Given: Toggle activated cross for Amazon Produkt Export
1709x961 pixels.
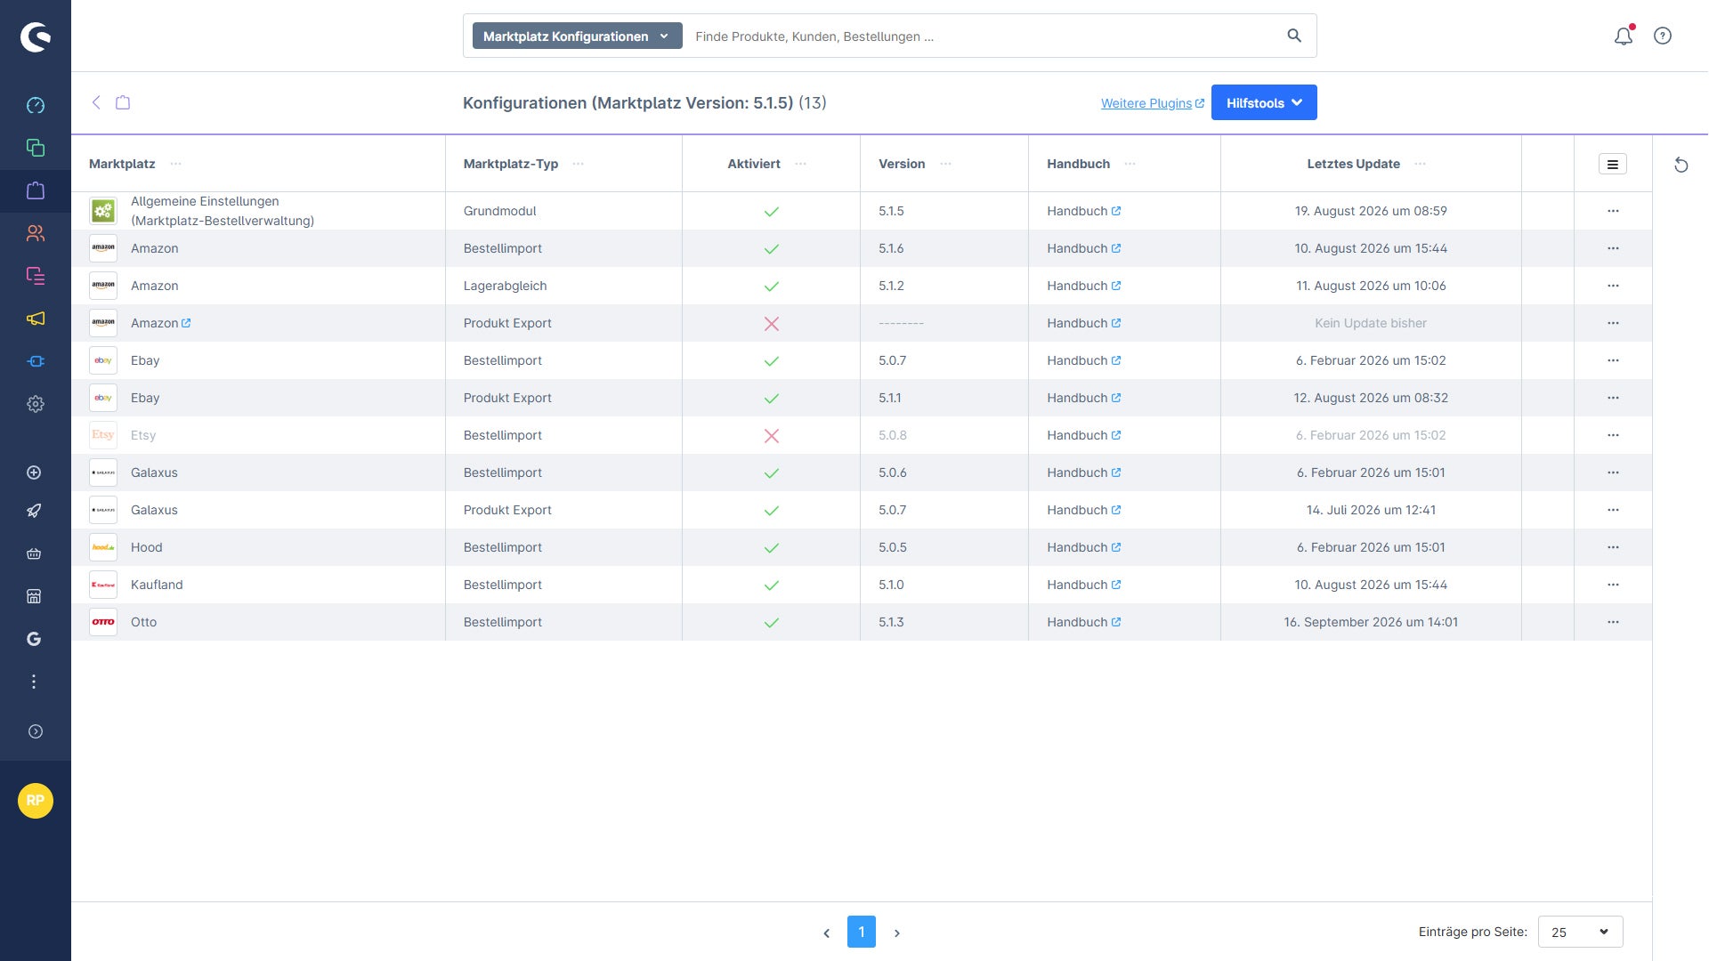Looking at the screenshot, I should [772, 324].
